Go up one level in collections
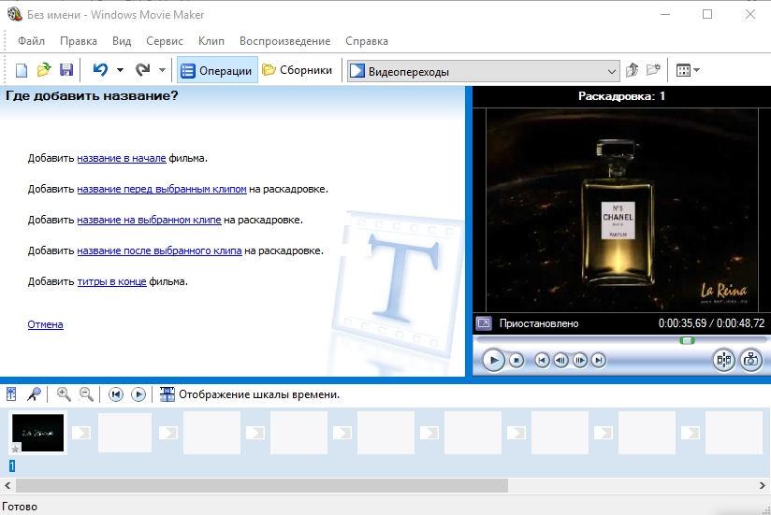 [x=633, y=70]
